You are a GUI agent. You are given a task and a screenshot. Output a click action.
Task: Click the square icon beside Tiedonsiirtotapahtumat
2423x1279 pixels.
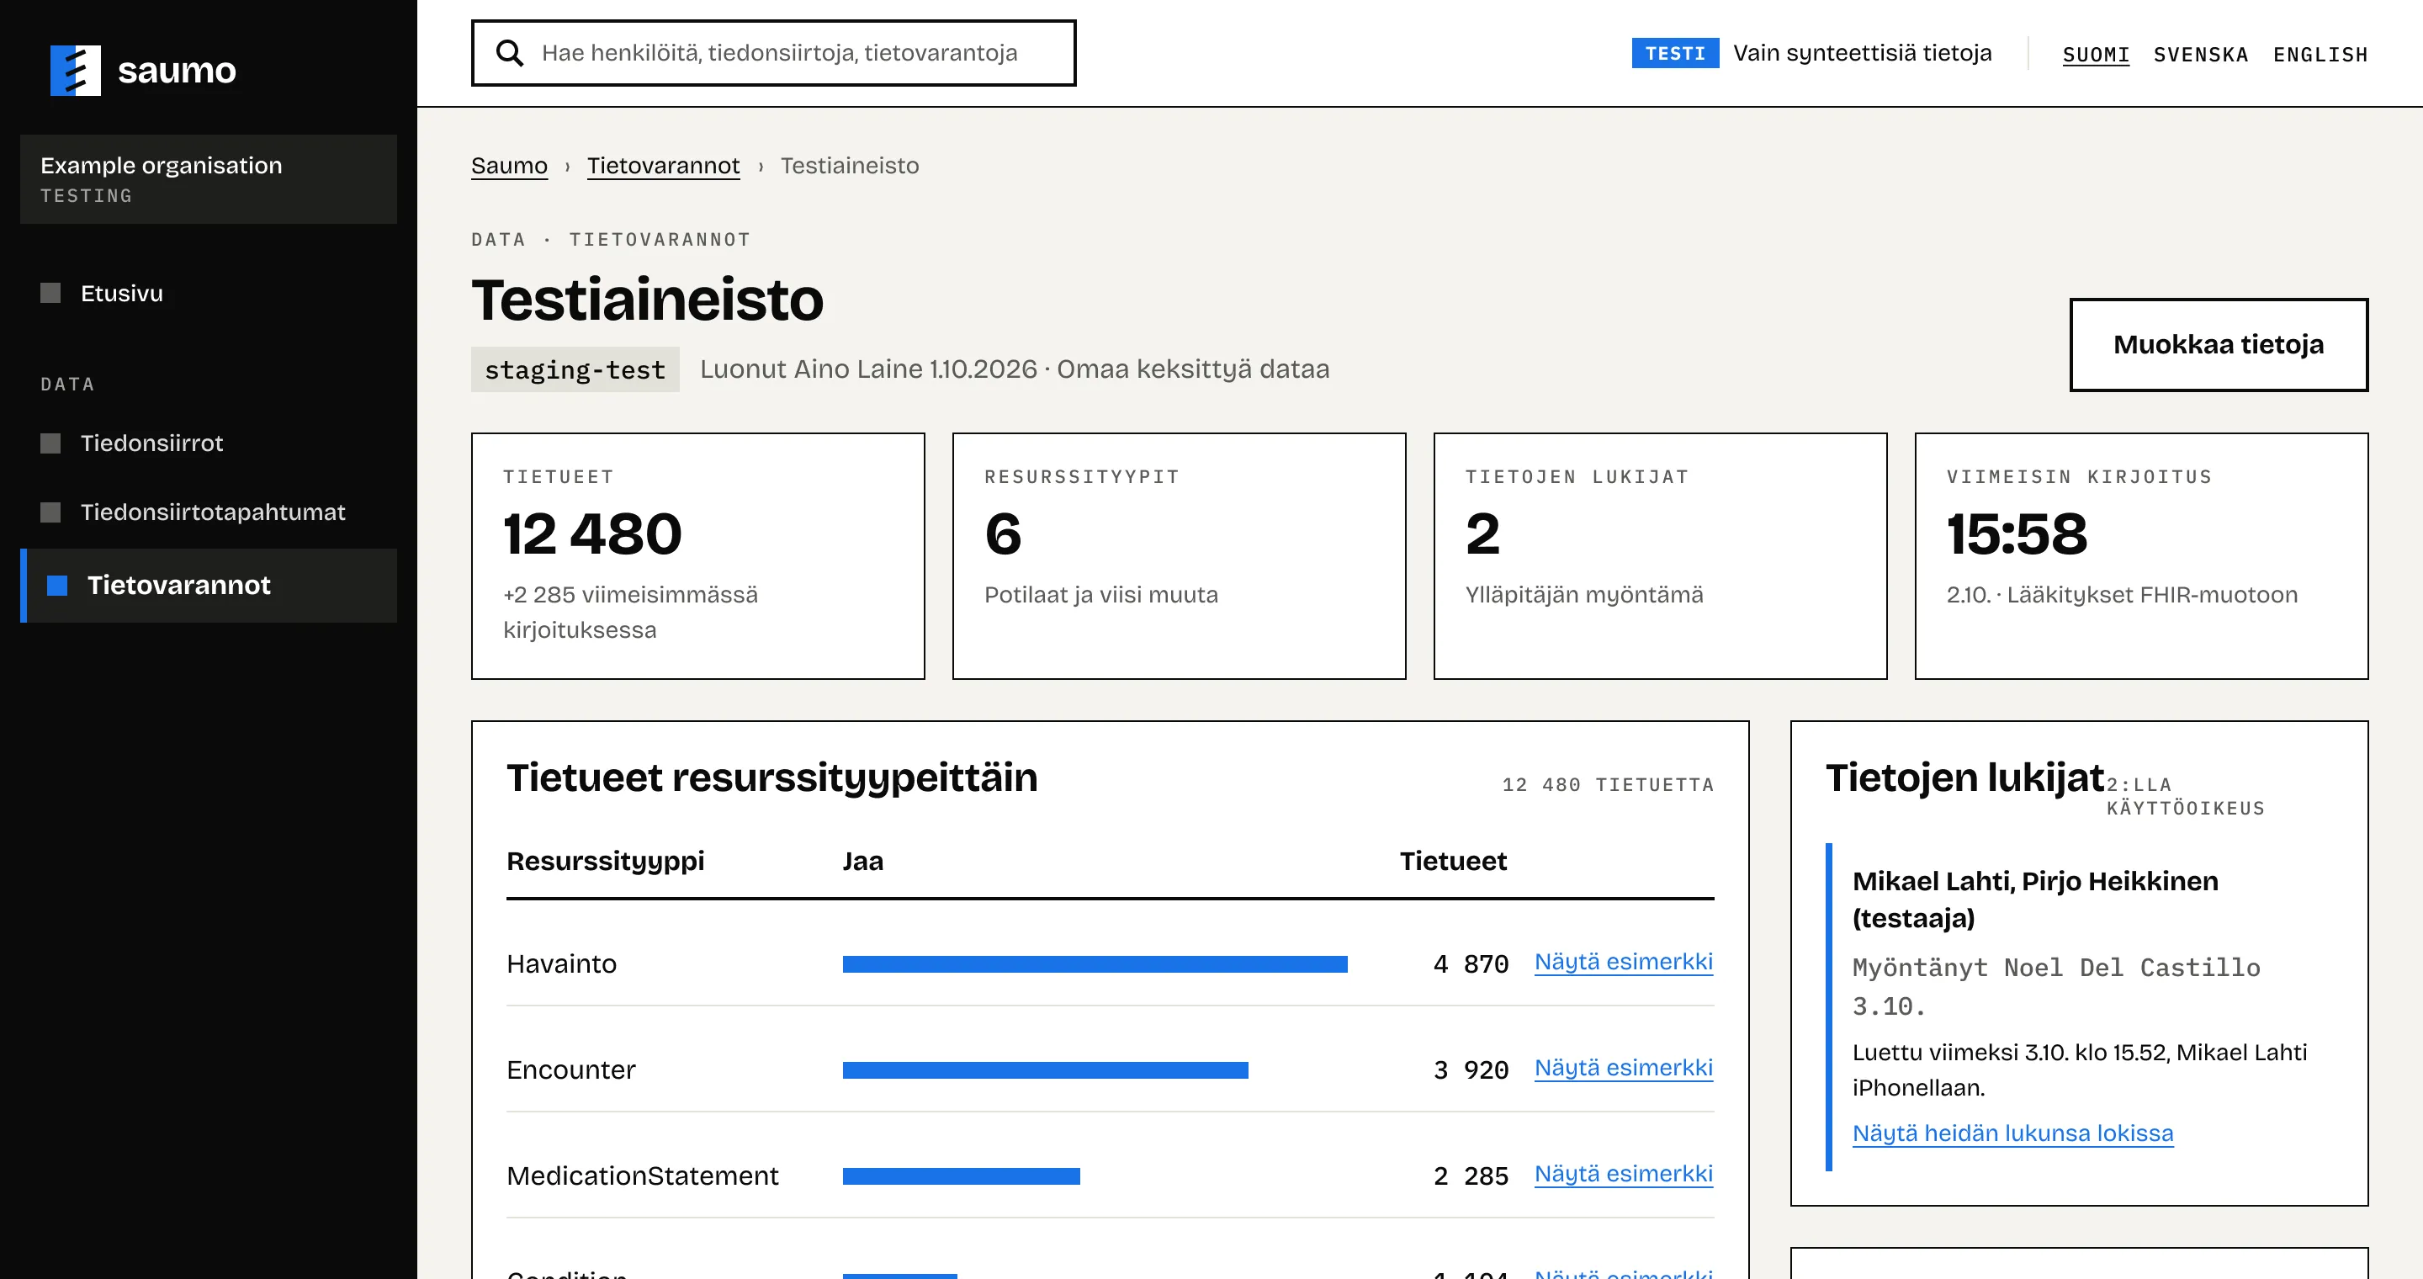tap(50, 512)
